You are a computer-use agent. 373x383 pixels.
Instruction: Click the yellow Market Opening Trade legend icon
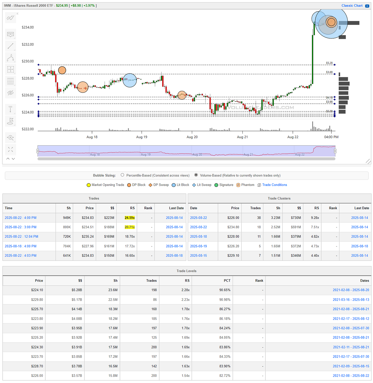[x=89, y=185]
